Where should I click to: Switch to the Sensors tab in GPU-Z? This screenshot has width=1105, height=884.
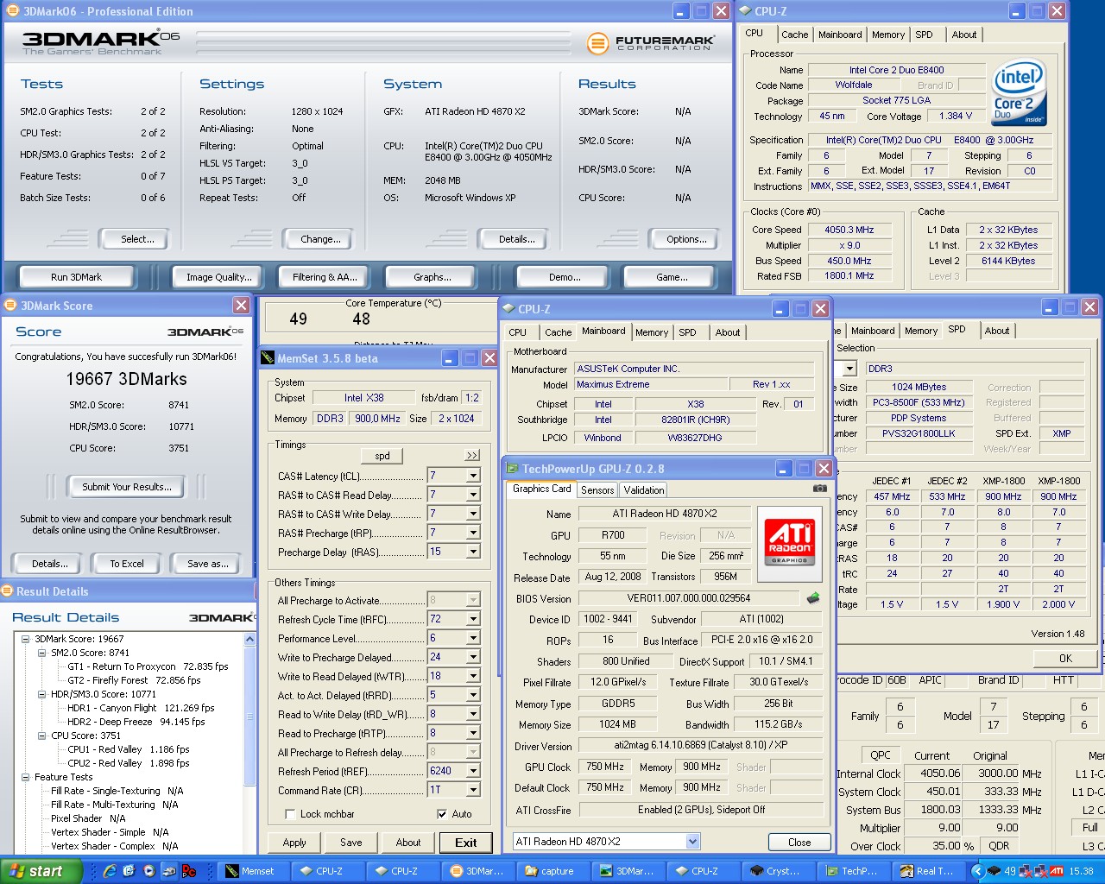click(597, 490)
